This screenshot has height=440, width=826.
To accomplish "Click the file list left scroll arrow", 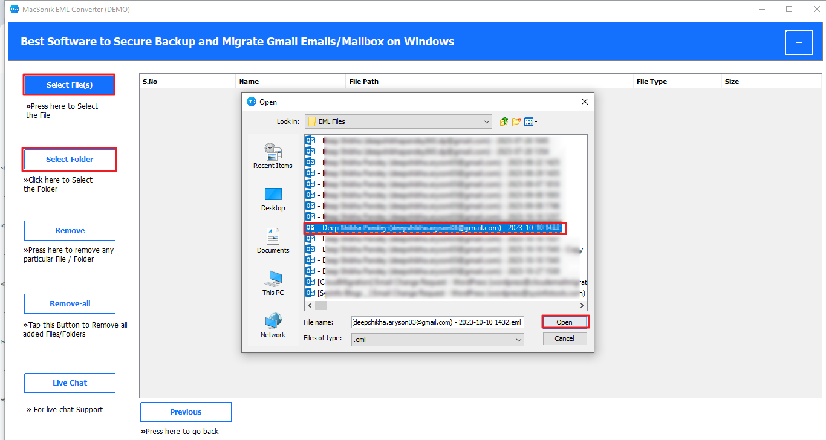I will click(x=309, y=306).
